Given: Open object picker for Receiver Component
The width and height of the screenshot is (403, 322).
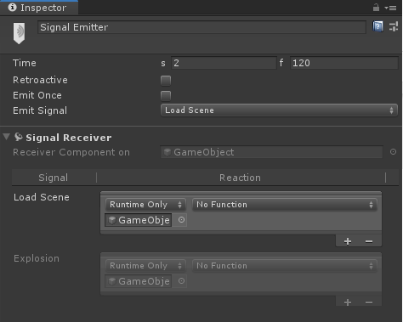Looking at the screenshot, I should click(x=393, y=152).
